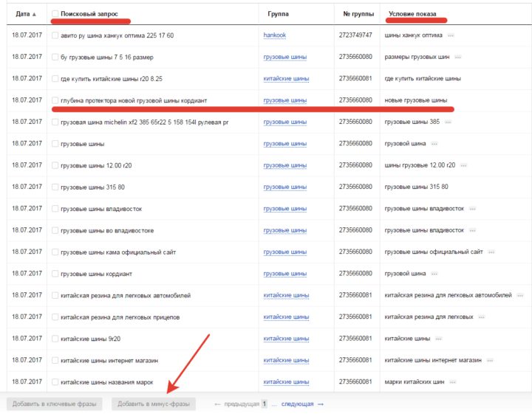This screenshot has height=414, width=532.
Task: Sort by the Дата column arrow
Action: point(34,14)
